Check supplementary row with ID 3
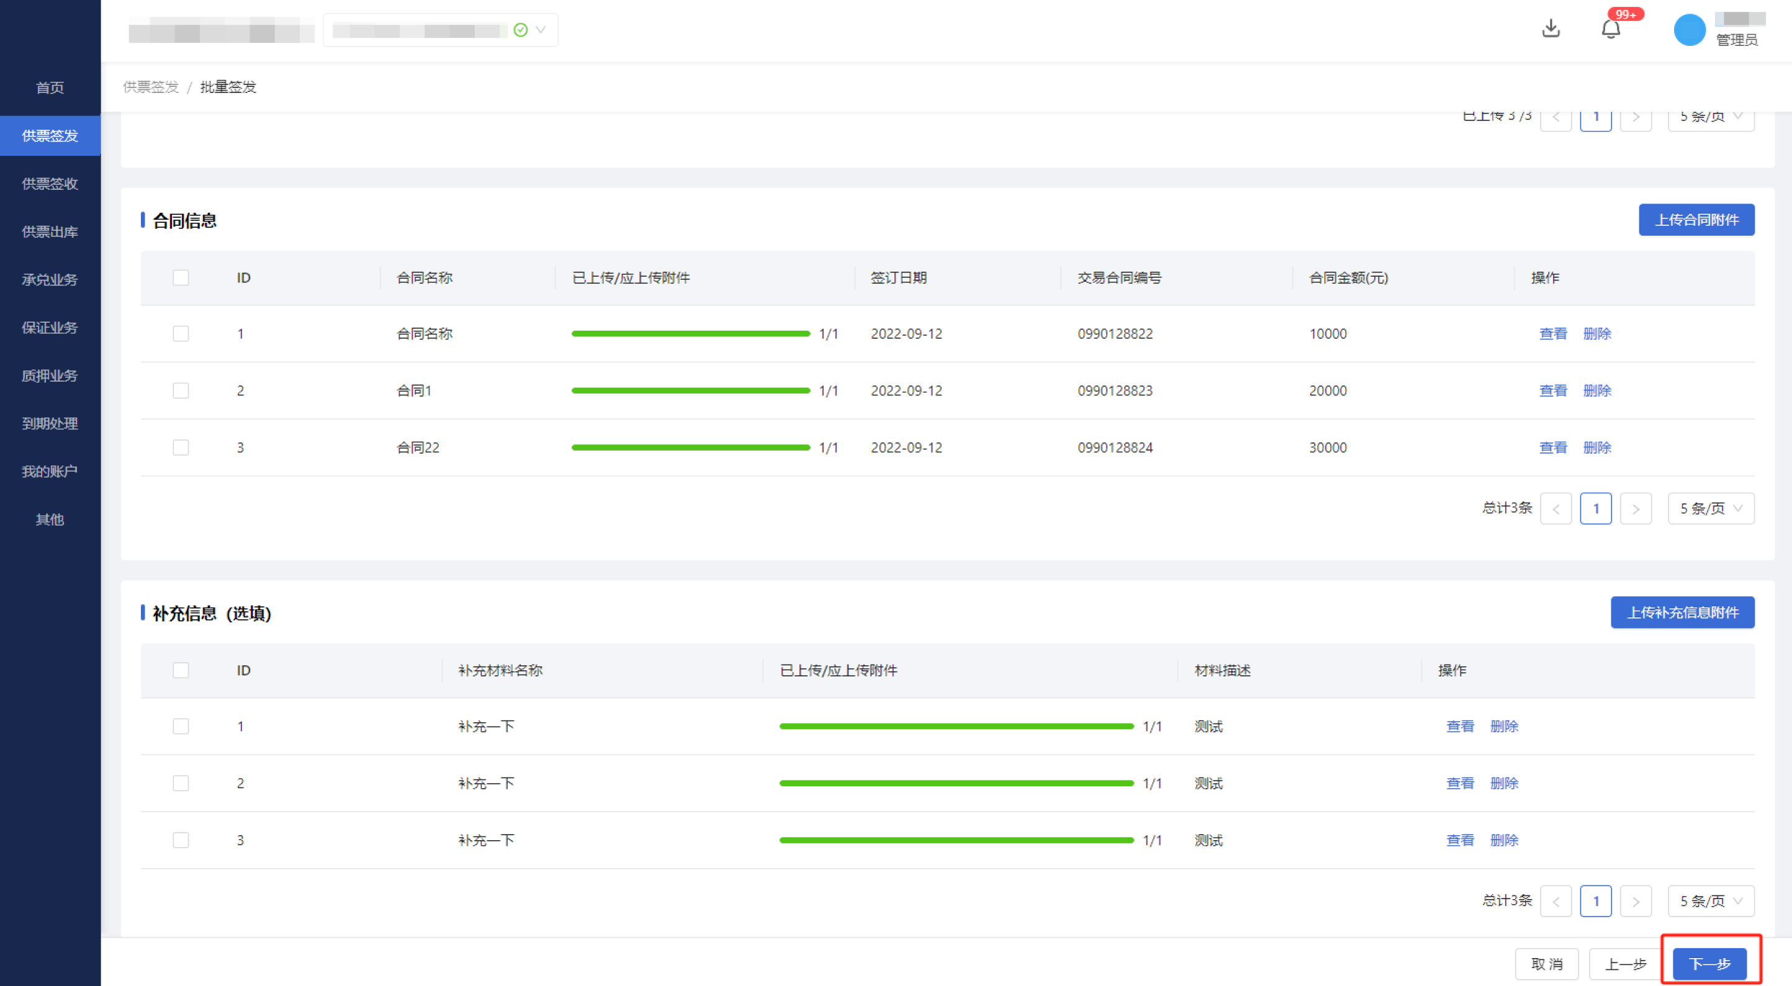Viewport: 1792px width, 986px height. coord(181,841)
